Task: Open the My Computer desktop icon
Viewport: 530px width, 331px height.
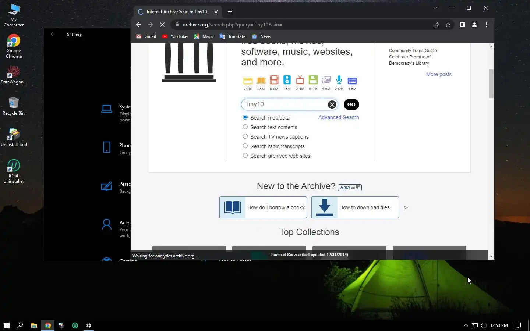Action: pos(14,15)
